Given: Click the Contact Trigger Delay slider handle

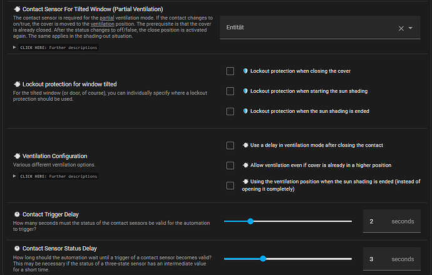Looking at the screenshot, I should 250,221.
